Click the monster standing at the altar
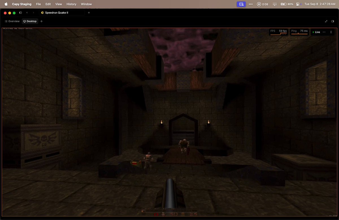Screen dimensions: 339x220 click(184, 147)
